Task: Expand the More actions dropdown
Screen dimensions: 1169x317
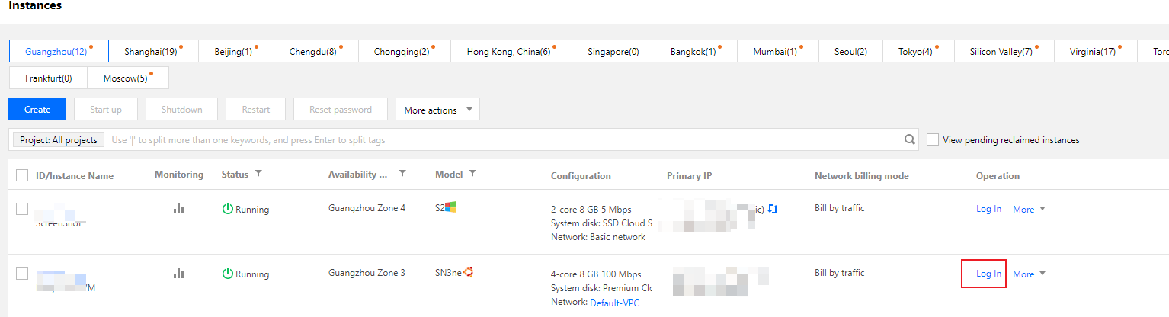Action: click(x=437, y=110)
